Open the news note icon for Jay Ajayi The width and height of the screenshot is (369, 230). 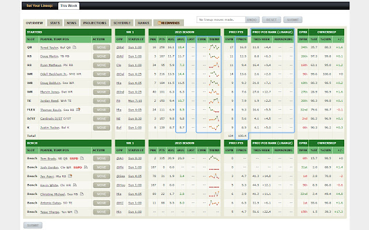point(70,176)
